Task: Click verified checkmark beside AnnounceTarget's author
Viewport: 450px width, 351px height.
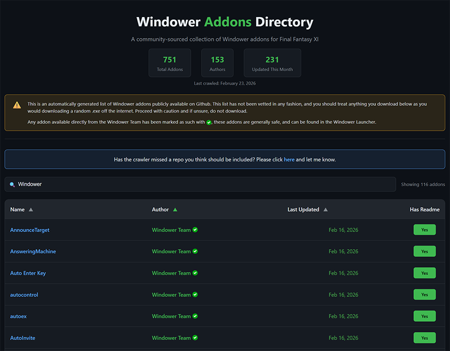Action: (195, 230)
